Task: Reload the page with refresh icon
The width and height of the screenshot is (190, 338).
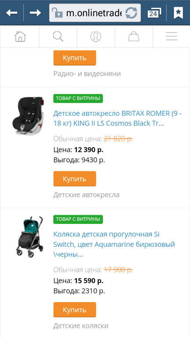Action: click(x=131, y=13)
